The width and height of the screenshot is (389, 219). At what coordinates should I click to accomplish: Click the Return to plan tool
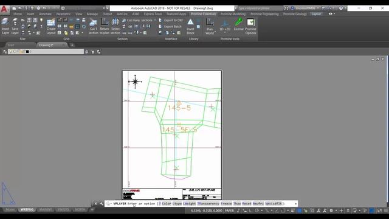105,26
